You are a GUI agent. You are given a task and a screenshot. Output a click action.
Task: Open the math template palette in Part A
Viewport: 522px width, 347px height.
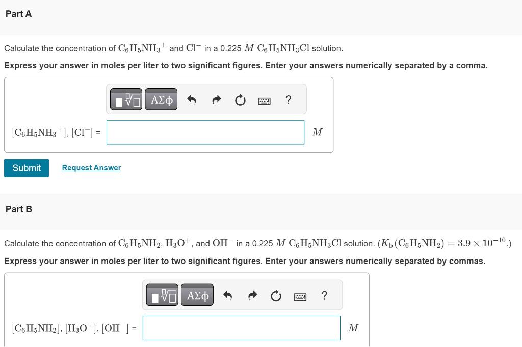pyautogui.click(x=126, y=99)
